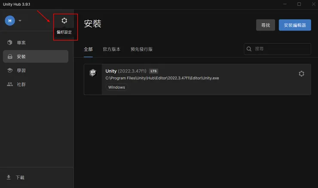The height and width of the screenshot is (188, 318).
Task: Focus the 搜尋 search input field
Action: [278, 49]
